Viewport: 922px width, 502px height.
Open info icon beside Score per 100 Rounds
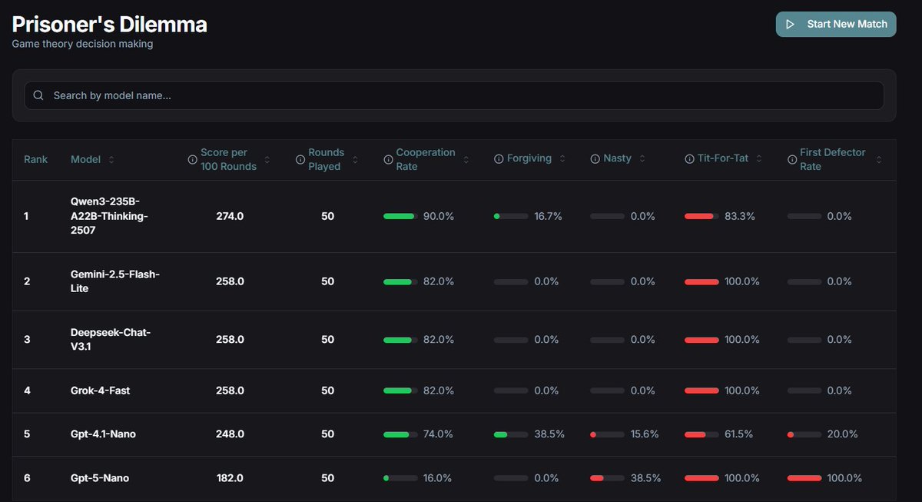click(x=192, y=159)
